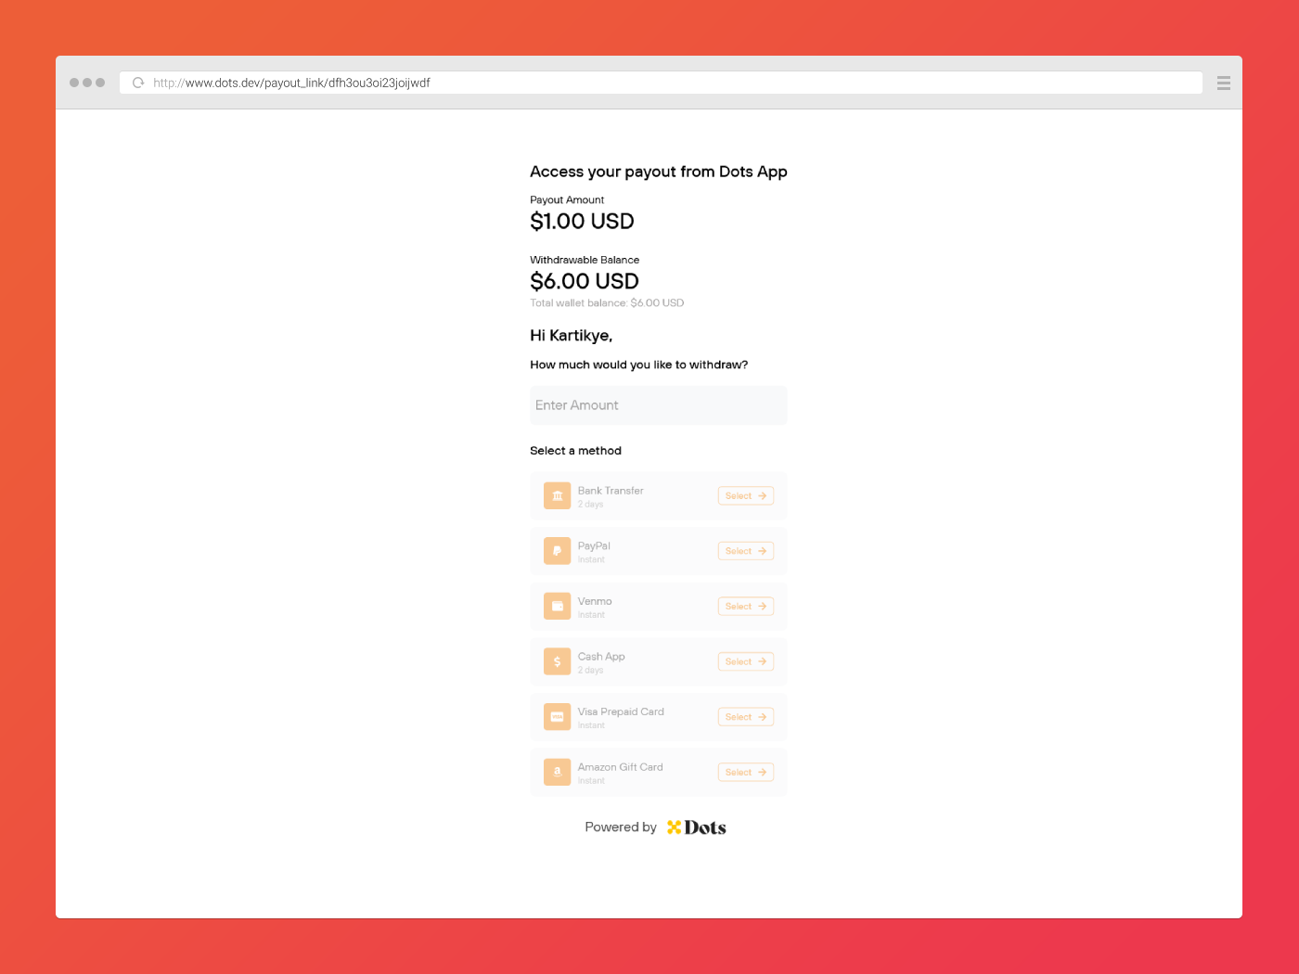Click the Amazon Gift Card icon
Image resolution: width=1299 pixels, height=974 pixels.
557,772
